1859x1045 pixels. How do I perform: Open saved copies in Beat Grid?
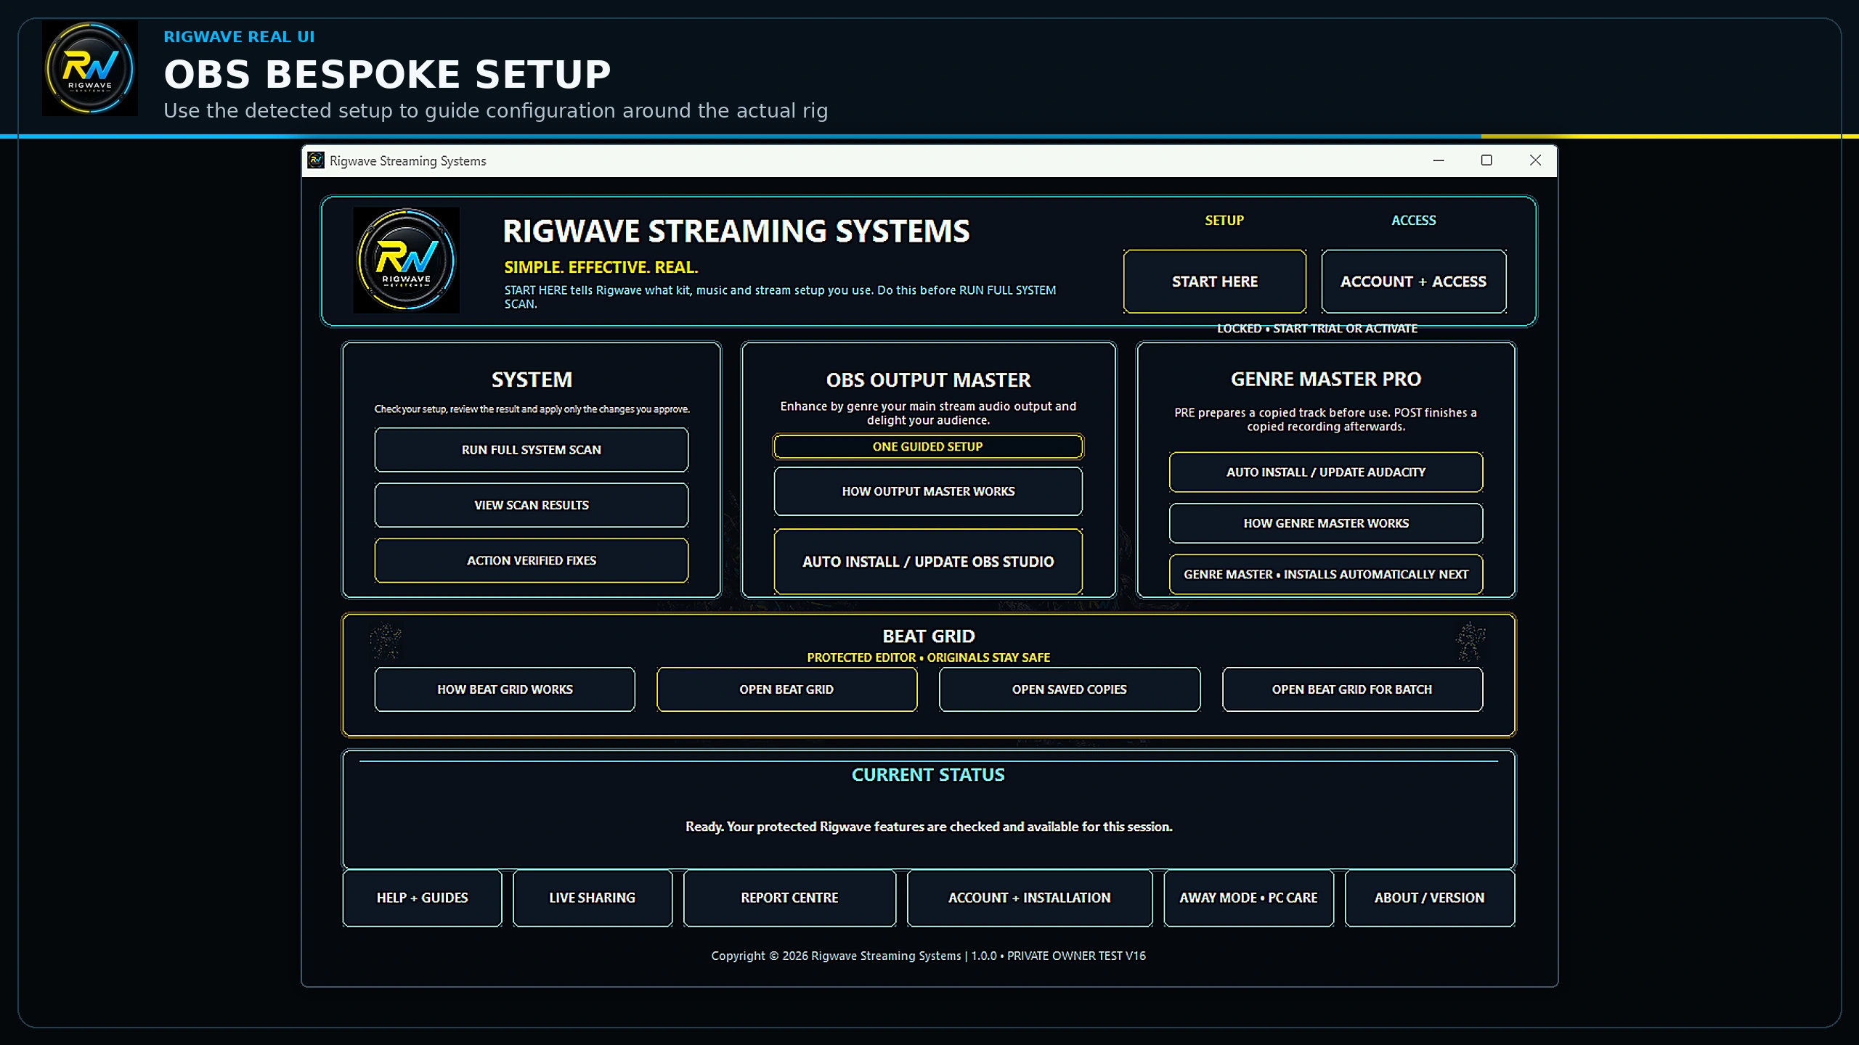1070,689
